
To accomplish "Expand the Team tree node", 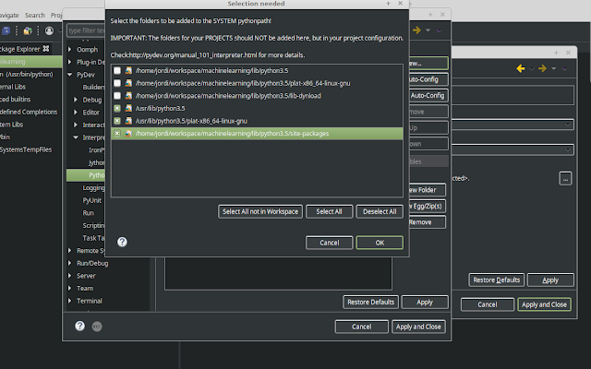I will point(70,289).
